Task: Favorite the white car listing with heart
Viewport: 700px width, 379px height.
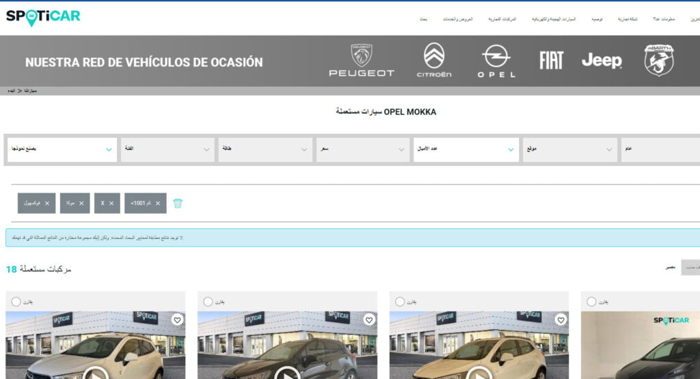Action: coord(177,320)
